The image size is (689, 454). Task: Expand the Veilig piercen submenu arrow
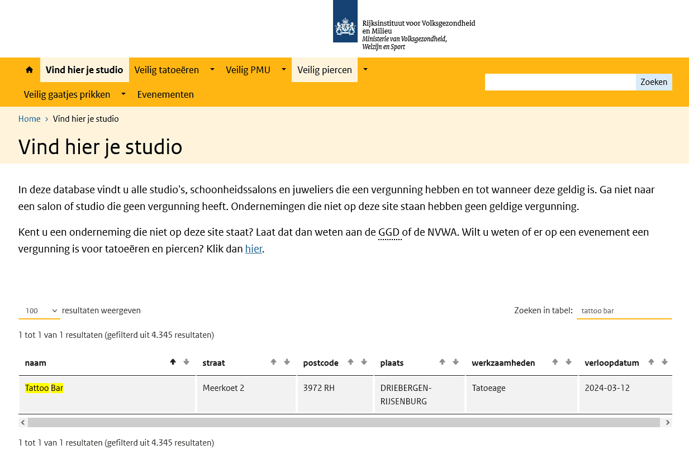(365, 70)
